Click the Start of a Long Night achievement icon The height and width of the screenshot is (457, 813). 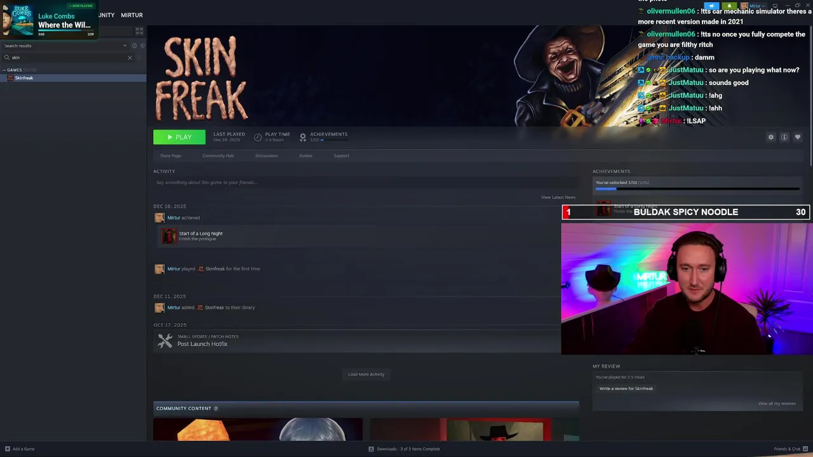(170, 236)
